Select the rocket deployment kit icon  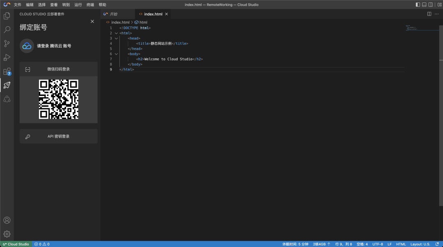(7, 85)
